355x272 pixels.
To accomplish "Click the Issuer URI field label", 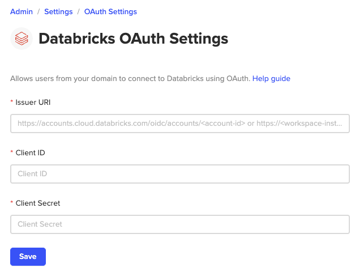I will (33, 102).
